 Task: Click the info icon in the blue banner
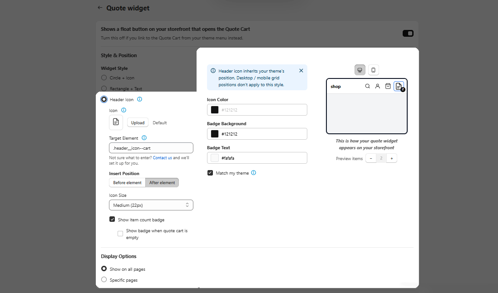pyautogui.click(x=213, y=71)
